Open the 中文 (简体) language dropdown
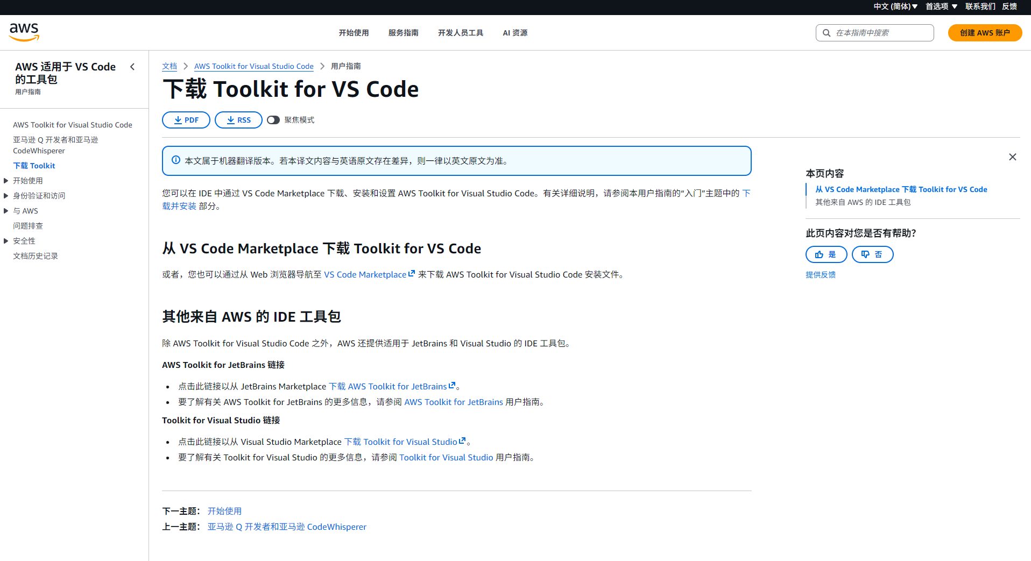 click(894, 6)
